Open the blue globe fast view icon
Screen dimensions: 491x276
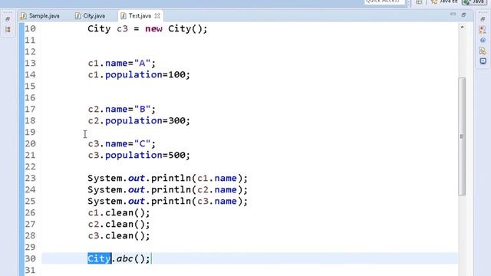click(x=483, y=41)
